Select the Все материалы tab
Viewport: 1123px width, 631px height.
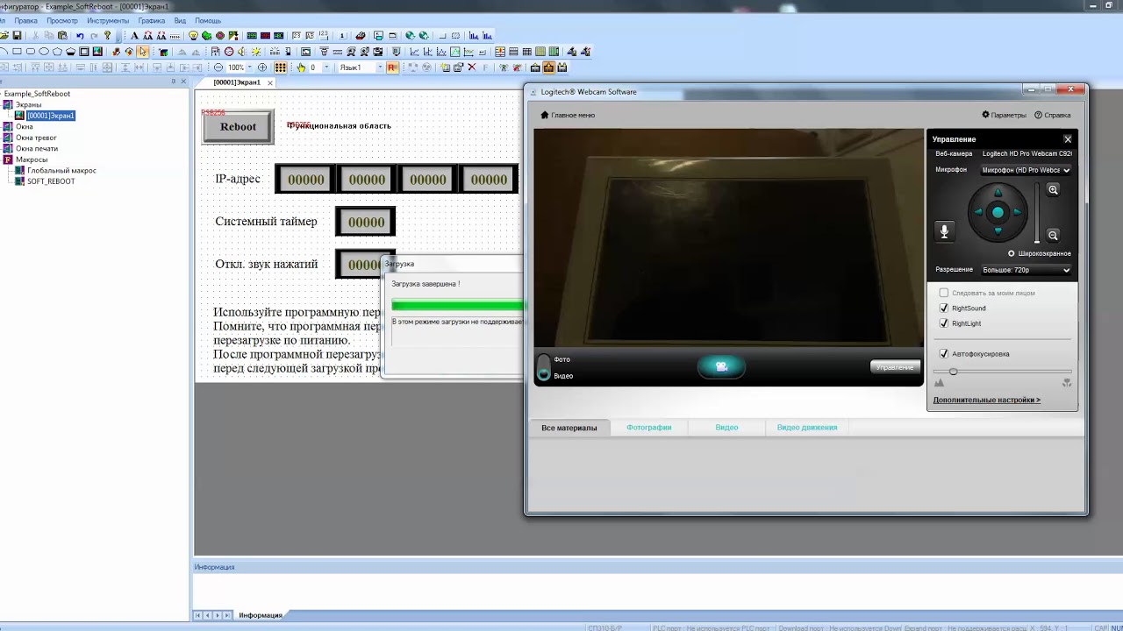click(x=569, y=428)
